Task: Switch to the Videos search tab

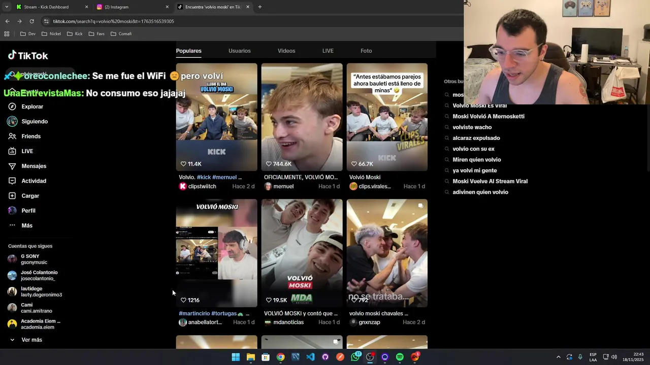Action: [286, 51]
